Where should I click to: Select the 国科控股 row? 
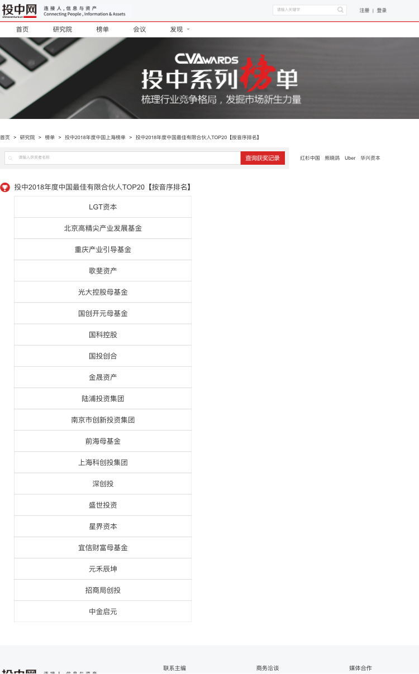pos(103,334)
